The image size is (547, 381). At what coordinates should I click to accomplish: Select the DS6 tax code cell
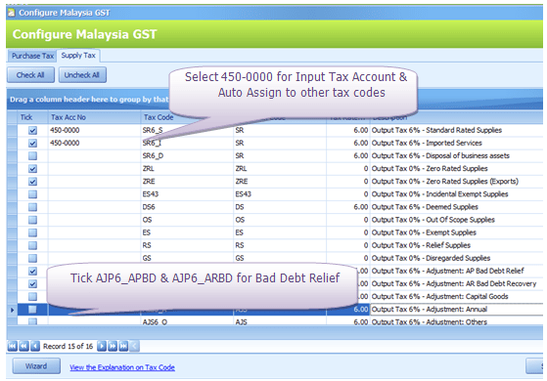tap(187, 207)
